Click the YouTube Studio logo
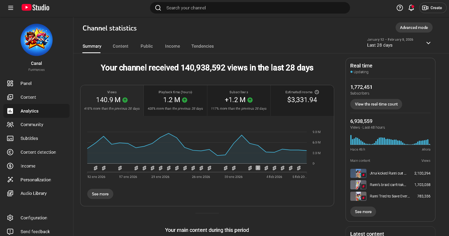This screenshot has height=236, width=449. click(35, 8)
